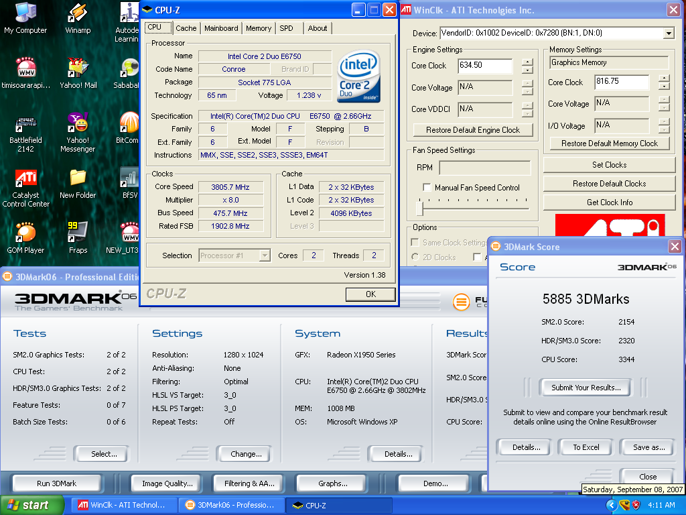Switch to the Mainboard tab
This screenshot has height=515, width=686.
pyautogui.click(x=221, y=28)
